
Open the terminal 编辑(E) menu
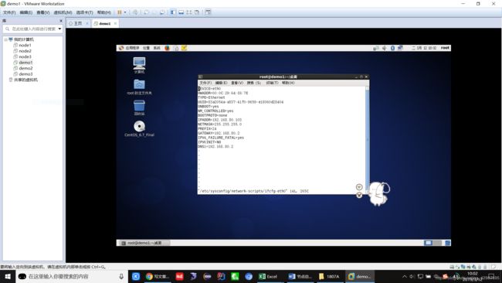(221, 83)
